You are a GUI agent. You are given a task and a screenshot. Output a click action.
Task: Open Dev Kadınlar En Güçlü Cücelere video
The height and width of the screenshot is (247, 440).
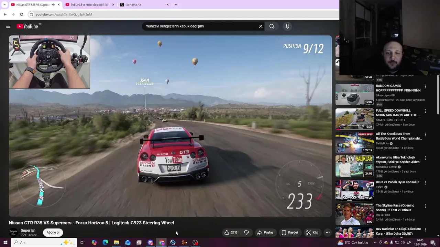click(x=354, y=232)
